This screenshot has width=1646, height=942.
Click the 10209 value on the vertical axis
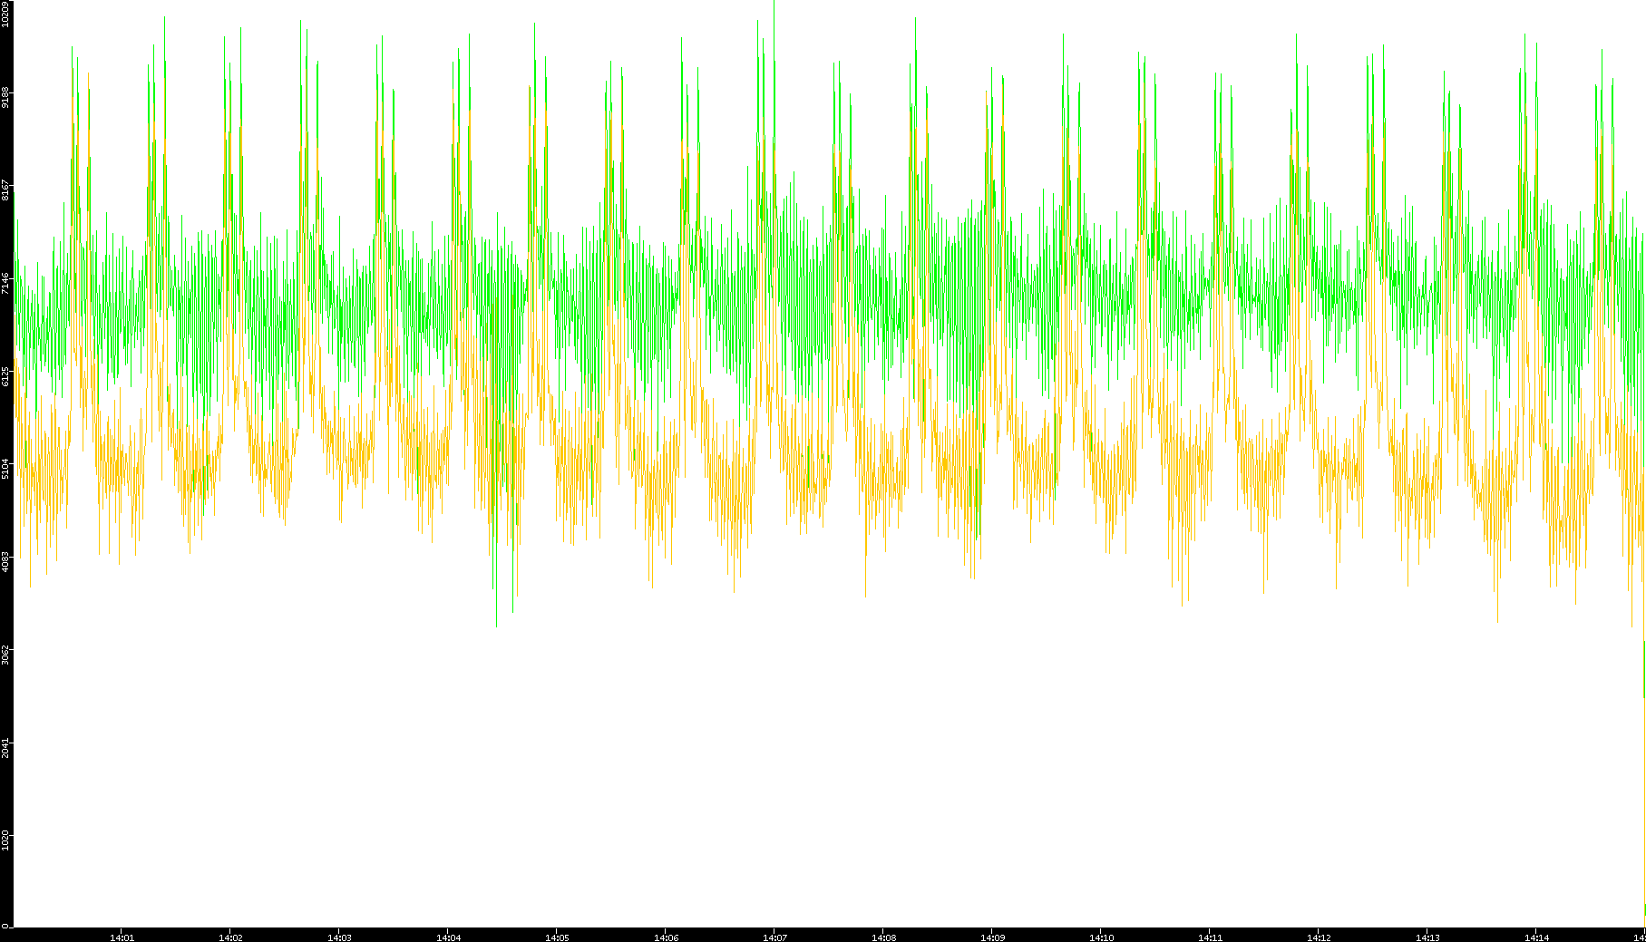pos(5,14)
